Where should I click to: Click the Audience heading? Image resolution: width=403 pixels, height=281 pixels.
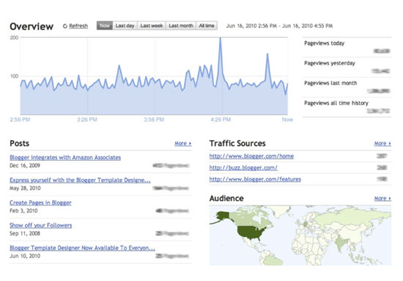[x=226, y=198]
